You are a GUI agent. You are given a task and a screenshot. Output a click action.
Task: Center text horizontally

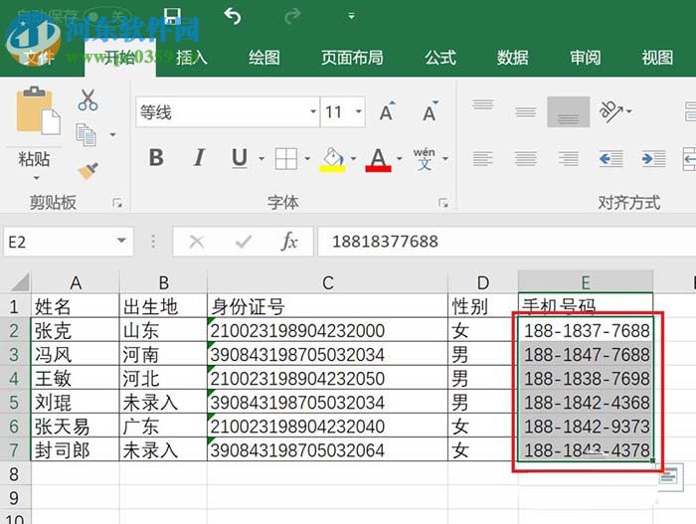click(x=526, y=158)
